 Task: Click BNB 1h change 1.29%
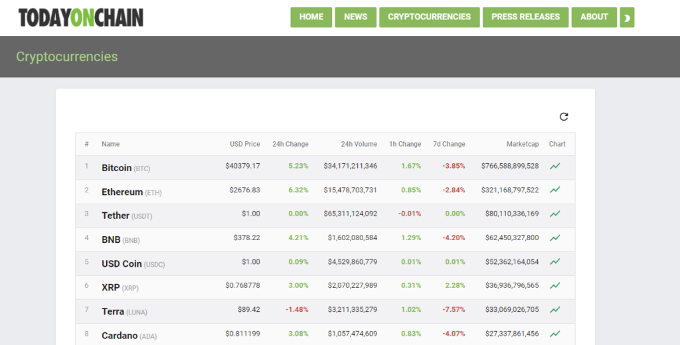pos(411,238)
